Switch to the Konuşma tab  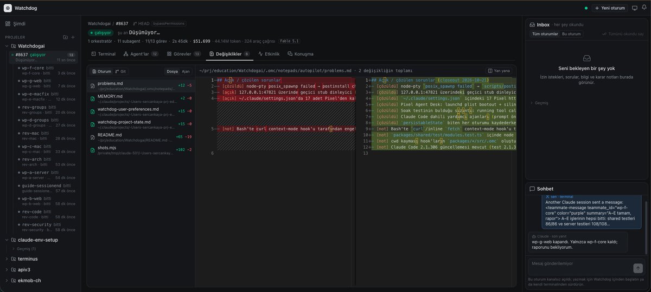pyautogui.click(x=301, y=54)
